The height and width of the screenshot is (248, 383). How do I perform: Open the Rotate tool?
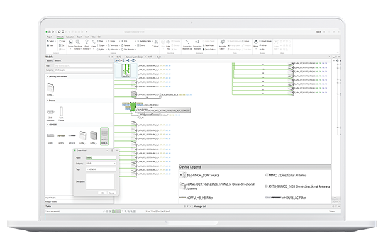click(256, 44)
